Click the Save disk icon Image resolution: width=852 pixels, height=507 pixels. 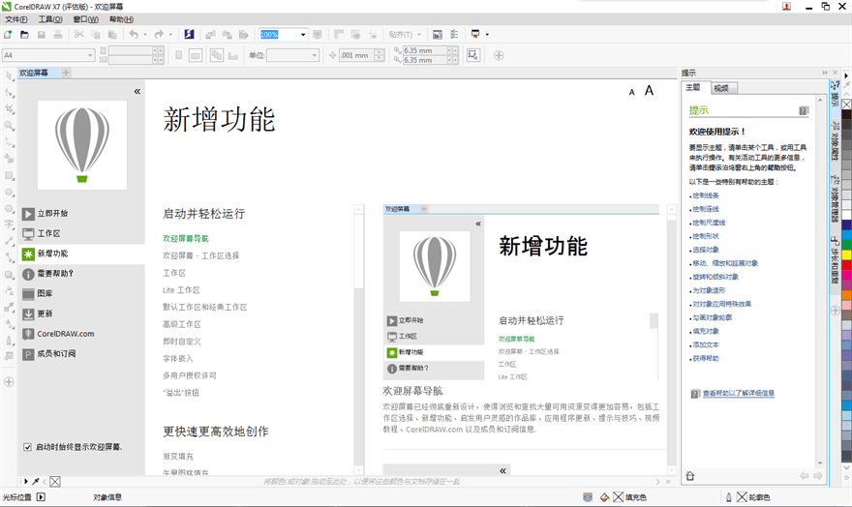[42, 34]
